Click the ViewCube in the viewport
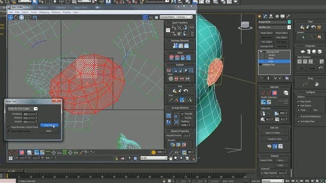Image resolution: width=326 pixels, height=183 pixels. click(x=245, y=25)
